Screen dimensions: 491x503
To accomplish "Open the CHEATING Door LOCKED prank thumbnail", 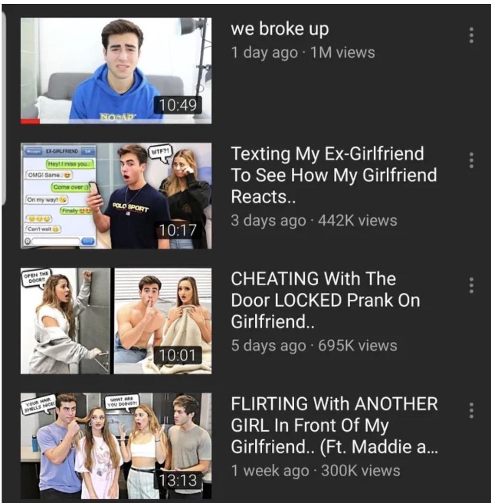I will (116, 321).
